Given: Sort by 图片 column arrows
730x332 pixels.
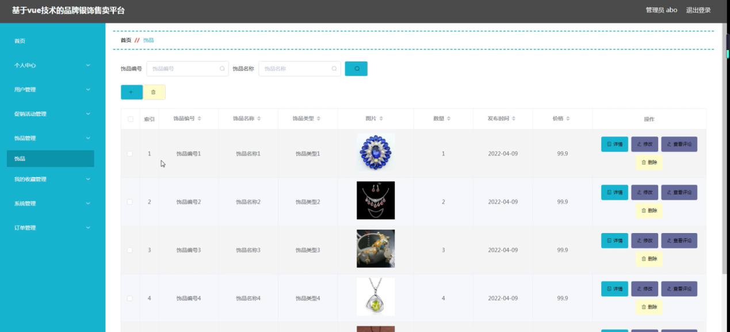Looking at the screenshot, I should (381, 119).
